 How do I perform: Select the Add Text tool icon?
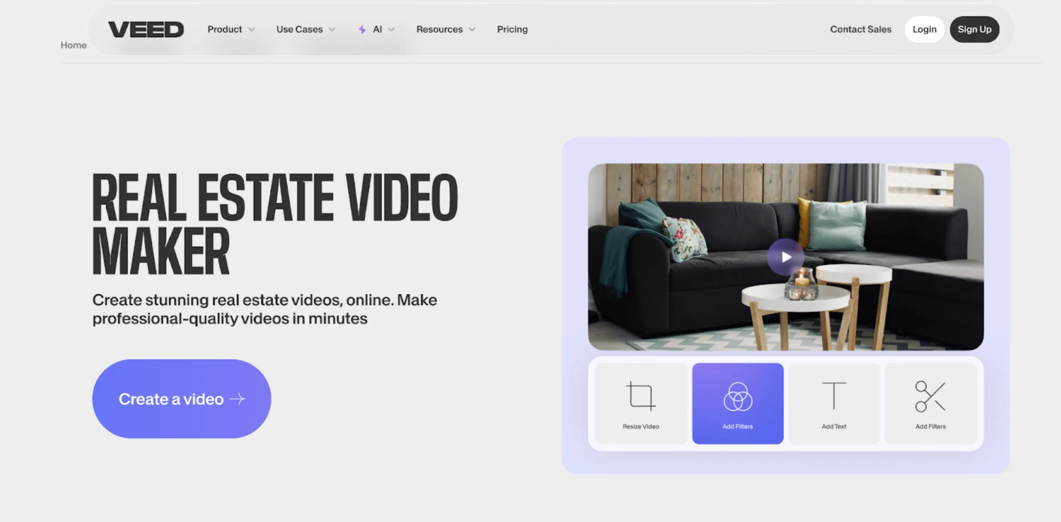click(834, 395)
